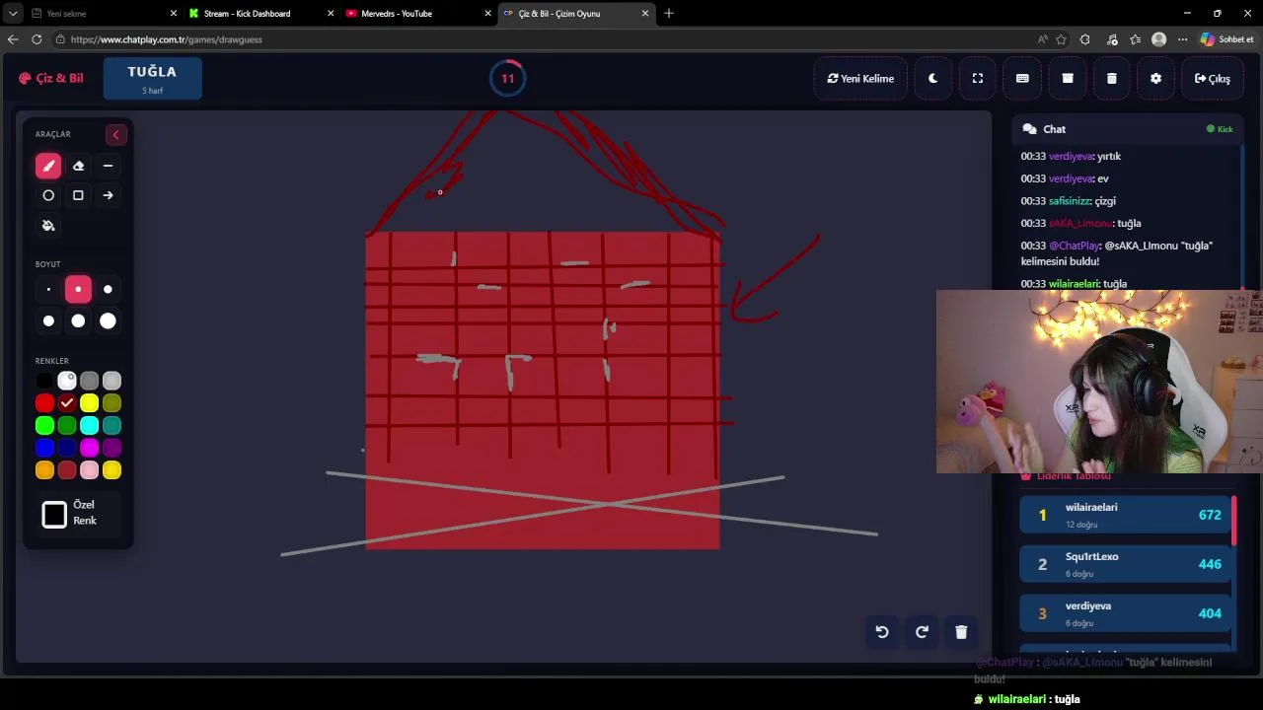This screenshot has height=710, width=1263.
Task: Select the rectangle shape tool
Action: point(78,195)
